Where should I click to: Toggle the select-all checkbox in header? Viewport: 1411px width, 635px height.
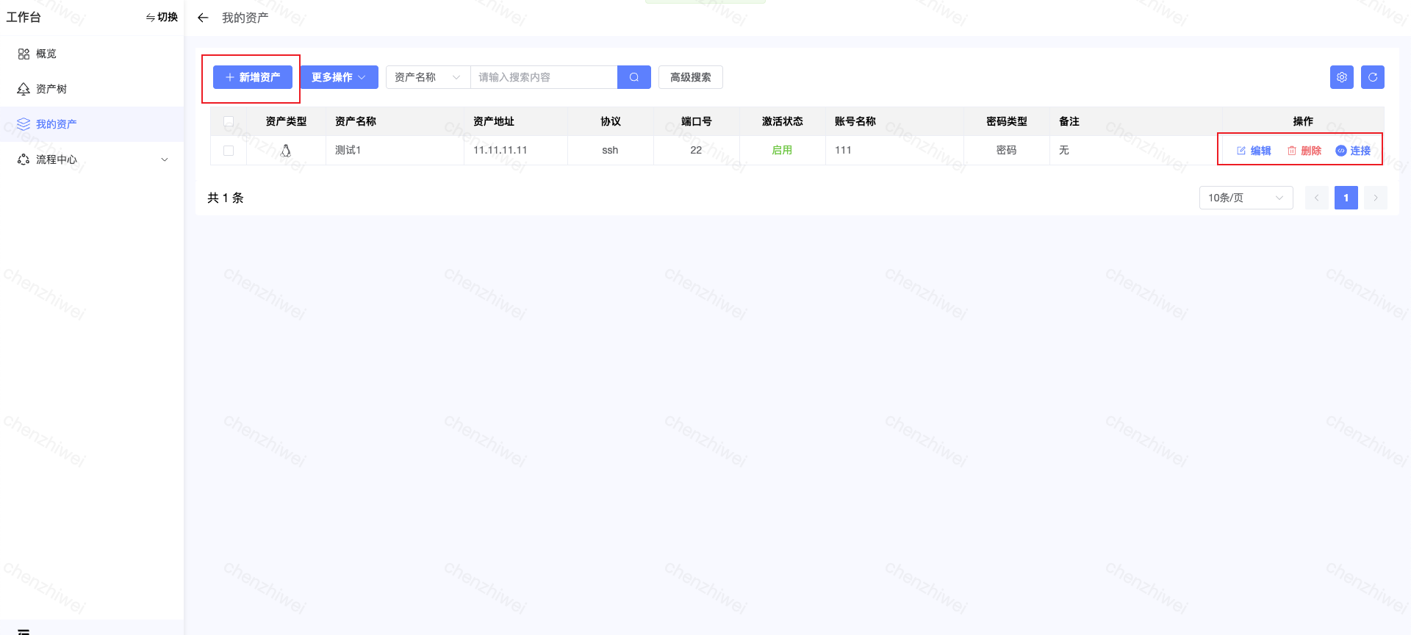(x=229, y=121)
